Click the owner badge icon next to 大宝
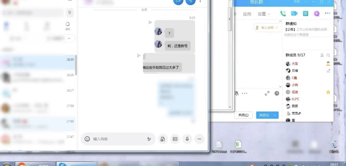Image resolution: width=346 pixels, height=166 pixels. click(x=328, y=64)
